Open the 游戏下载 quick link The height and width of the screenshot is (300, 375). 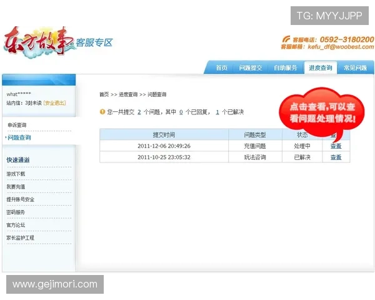[16, 174]
